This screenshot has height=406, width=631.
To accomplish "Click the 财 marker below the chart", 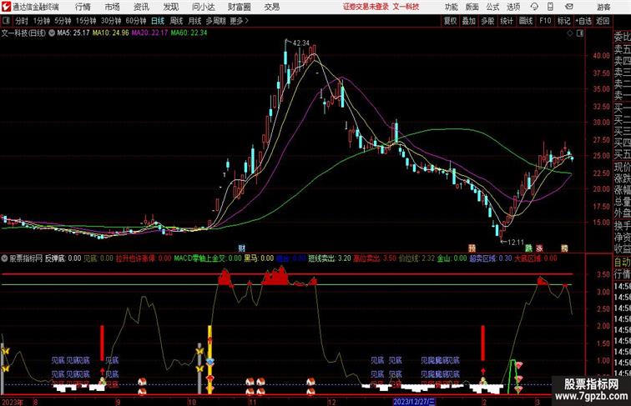I will [241, 248].
